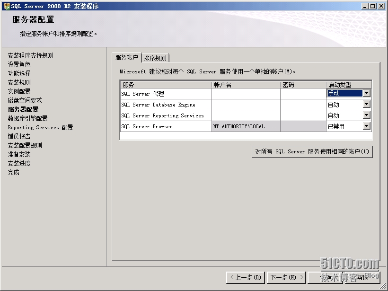
Task: Switch to the 服务帐户 tab
Action: [x=126, y=57]
